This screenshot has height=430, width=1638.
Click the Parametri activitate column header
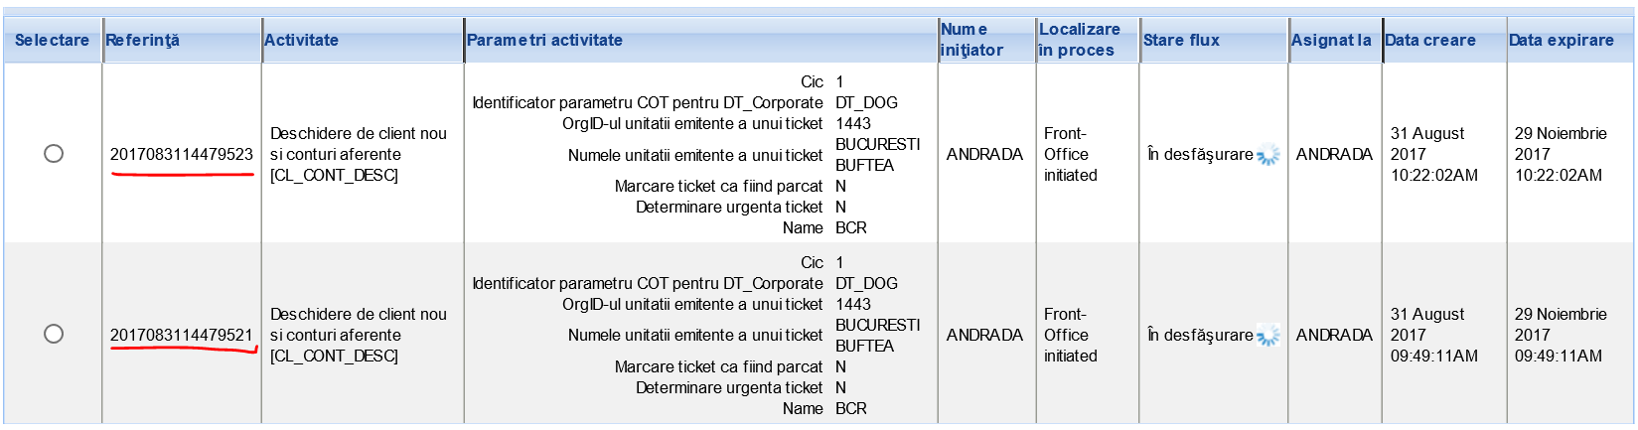544,40
